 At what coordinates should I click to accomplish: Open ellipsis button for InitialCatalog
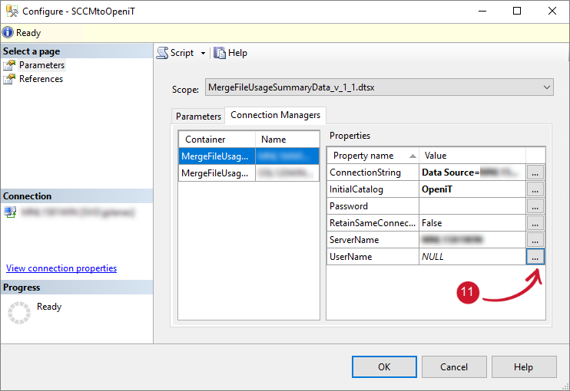click(535, 189)
